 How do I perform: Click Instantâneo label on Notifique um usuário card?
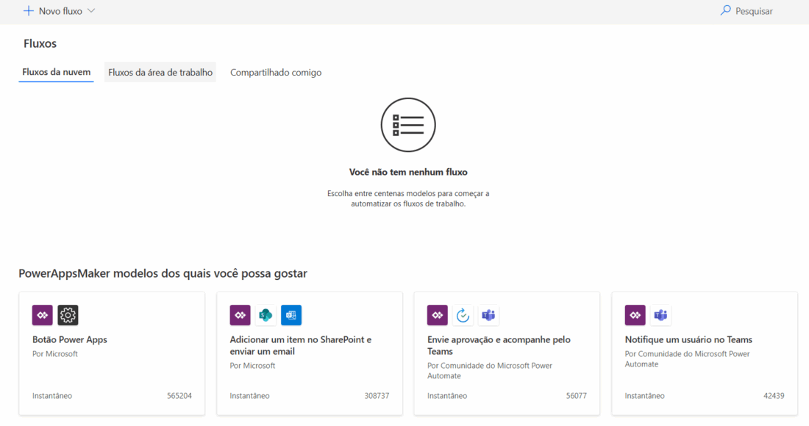coord(644,396)
